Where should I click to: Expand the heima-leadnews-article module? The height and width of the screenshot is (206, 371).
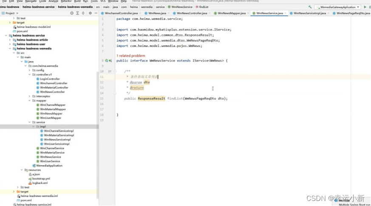click(10, 40)
